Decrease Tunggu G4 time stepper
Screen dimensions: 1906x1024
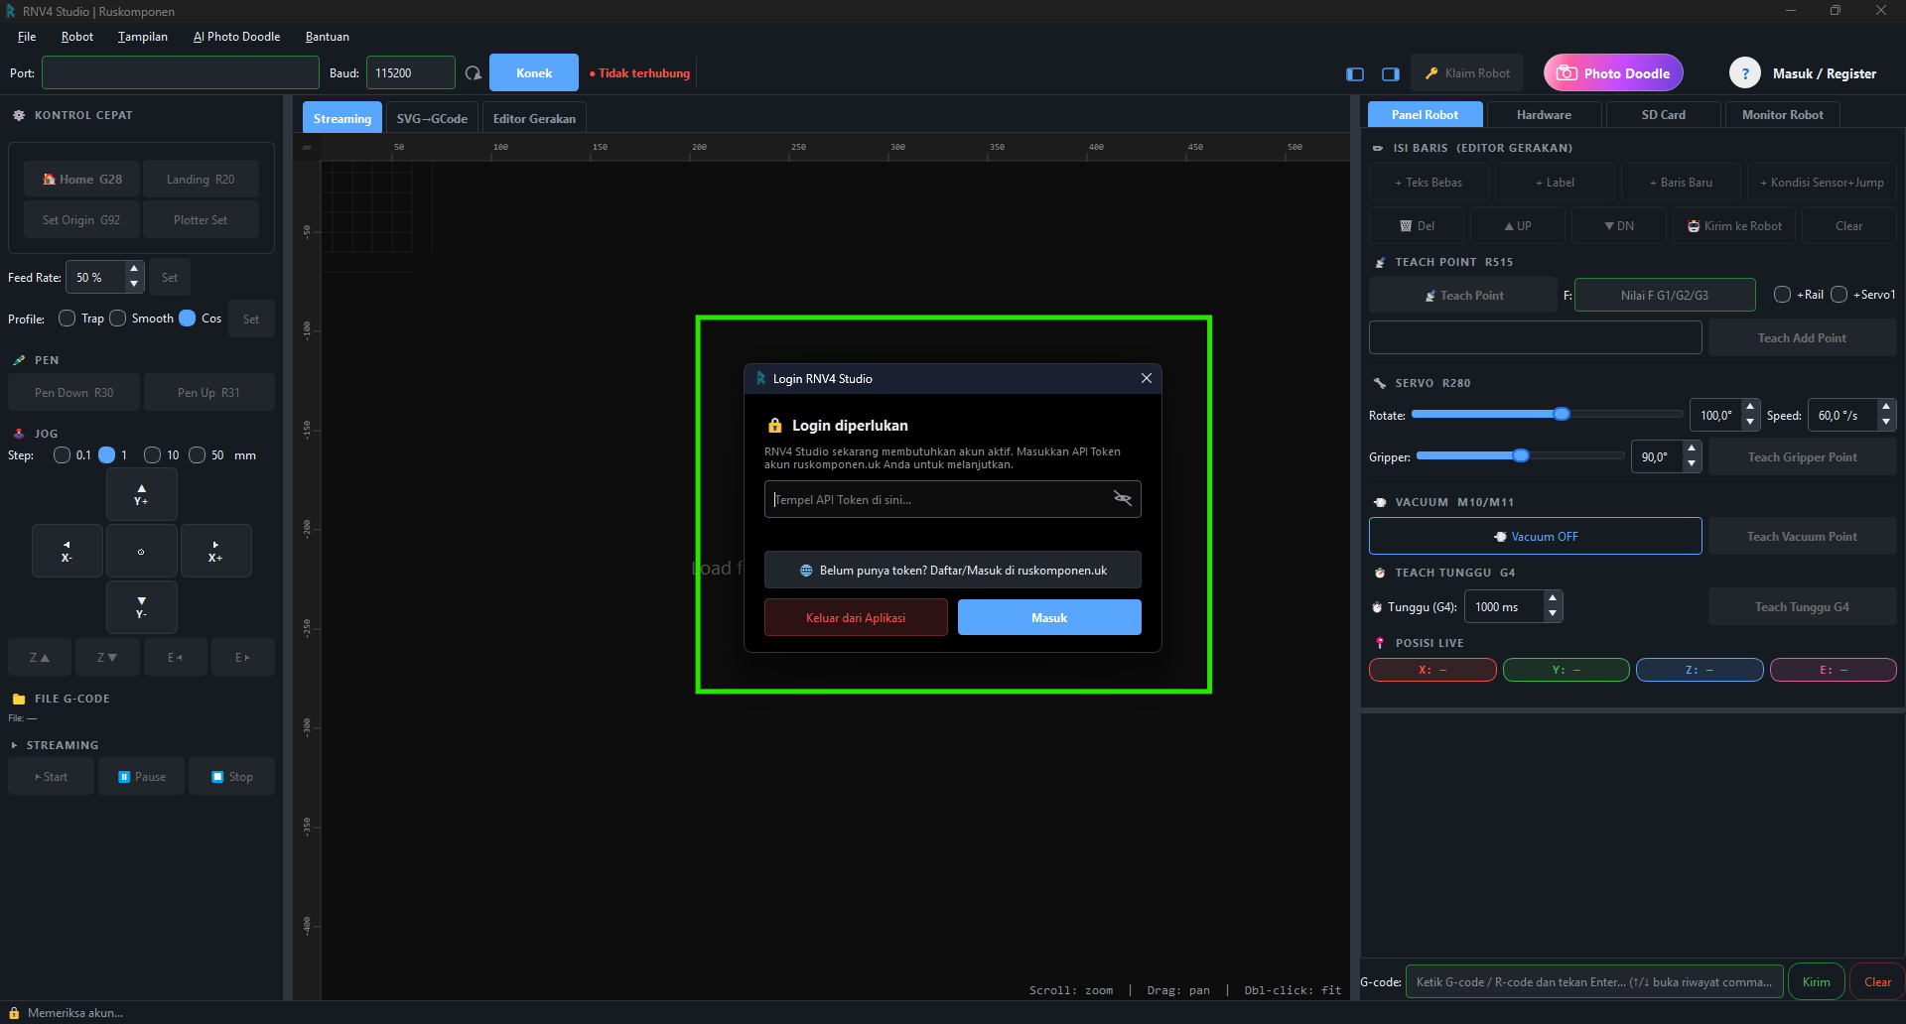pos(1553,614)
